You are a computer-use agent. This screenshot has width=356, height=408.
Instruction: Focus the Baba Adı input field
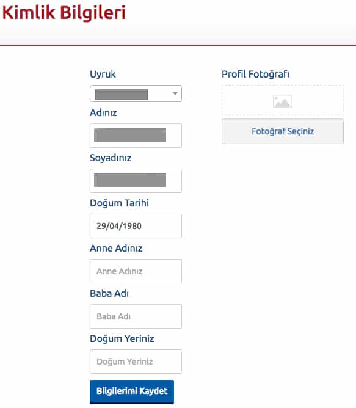pos(136,316)
